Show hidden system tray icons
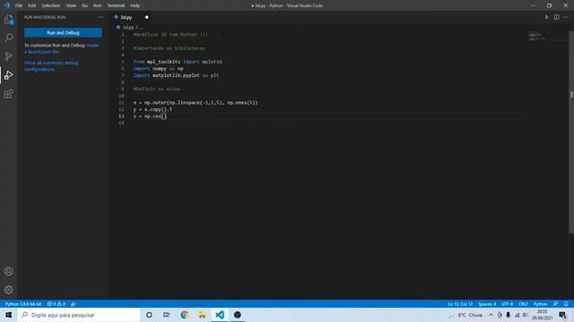Viewport: 574px width, 322px height. point(491,315)
